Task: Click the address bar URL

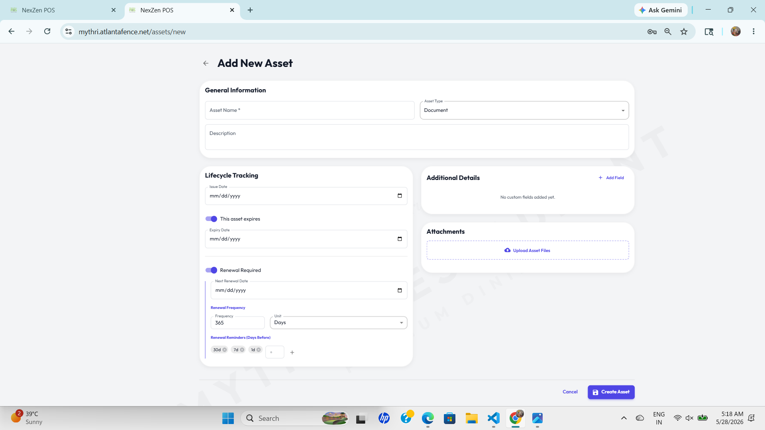Action: point(132,32)
